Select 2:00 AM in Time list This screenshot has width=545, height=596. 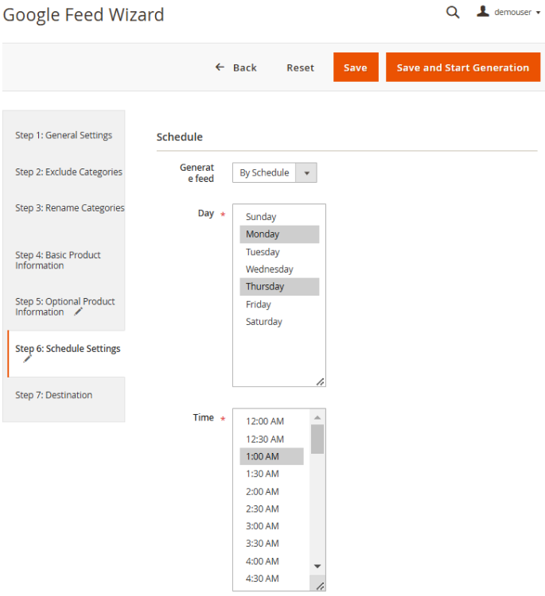coord(272,491)
